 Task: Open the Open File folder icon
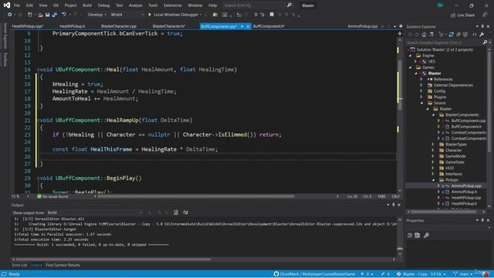pyautogui.click(x=40, y=15)
